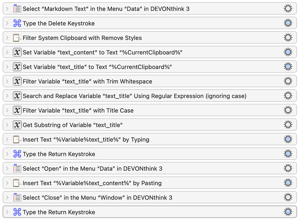Viewport: 301px width, 221px height.
Task: Click clipboard icon on Insert Text by Pasting action
Action: [17, 183]
